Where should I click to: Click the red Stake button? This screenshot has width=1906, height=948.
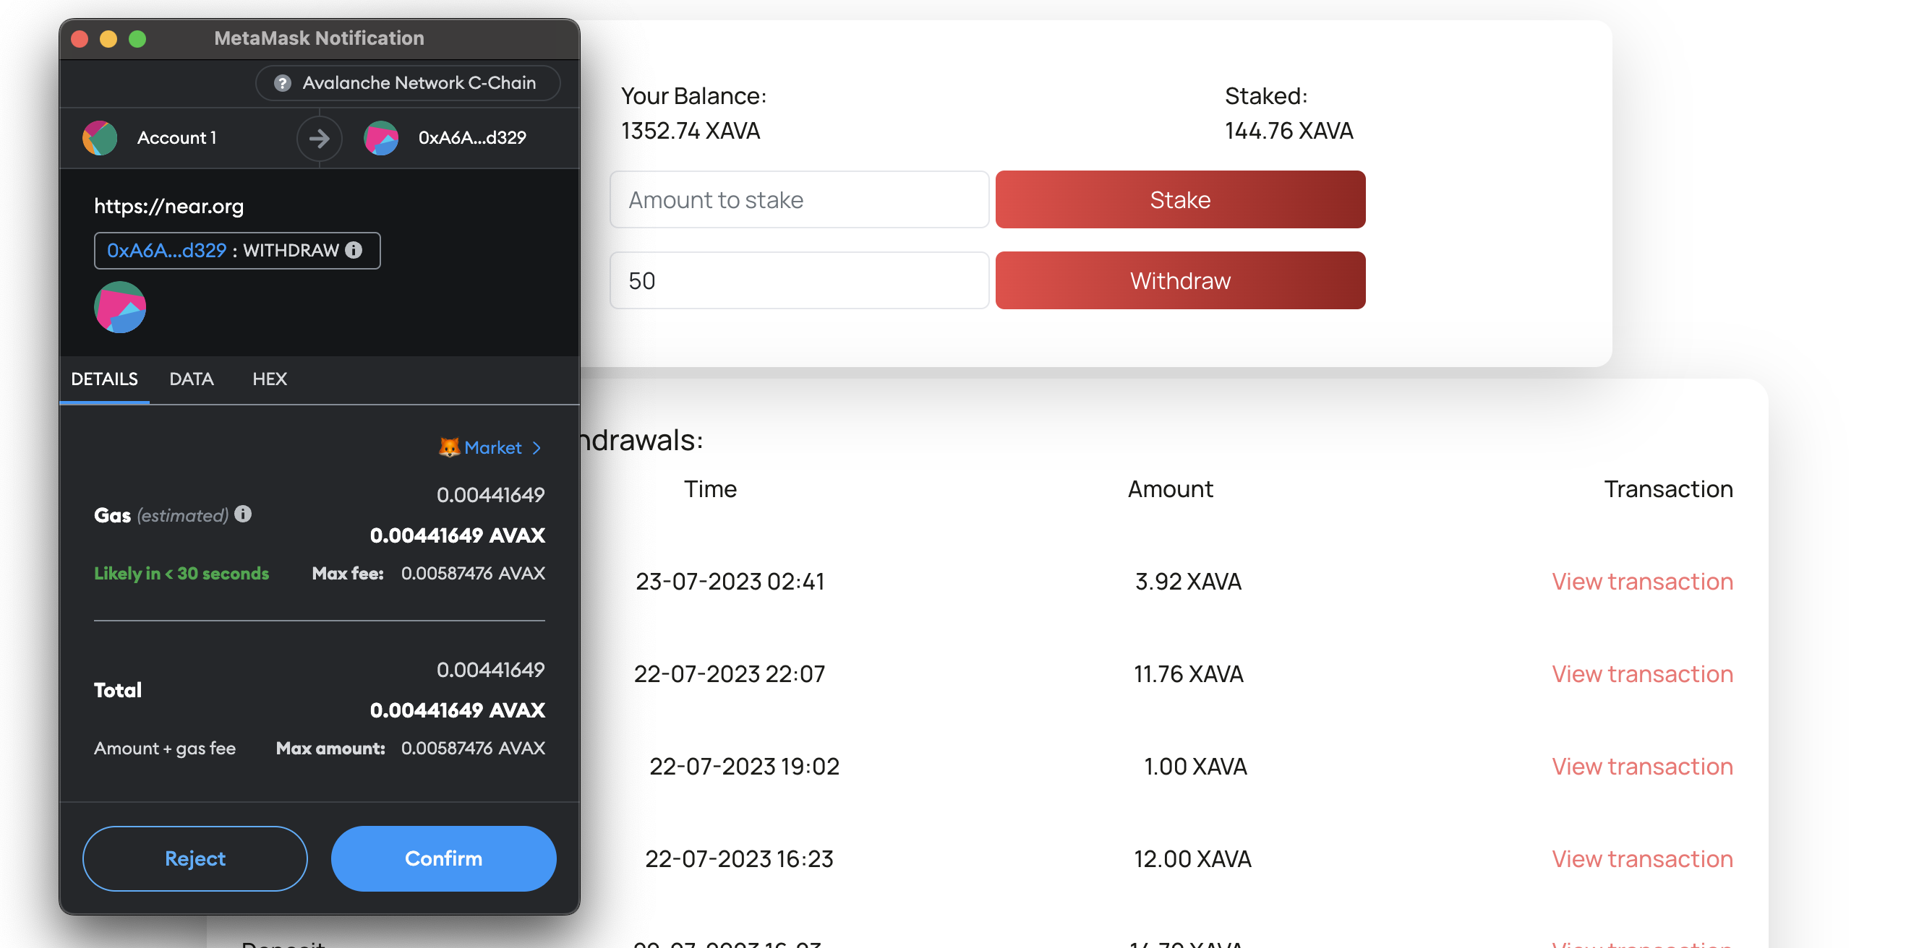(1180, 199)
